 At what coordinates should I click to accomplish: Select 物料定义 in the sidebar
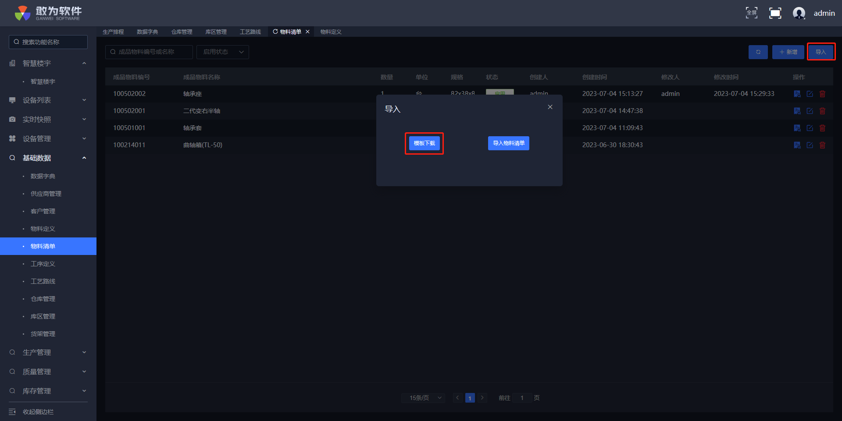click(x=43, y=229)
